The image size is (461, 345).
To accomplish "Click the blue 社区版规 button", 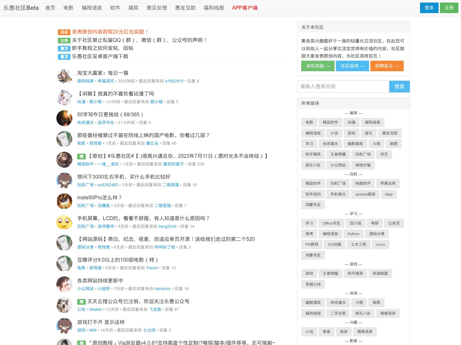I will pyautogui.click(x=352, y=66).
